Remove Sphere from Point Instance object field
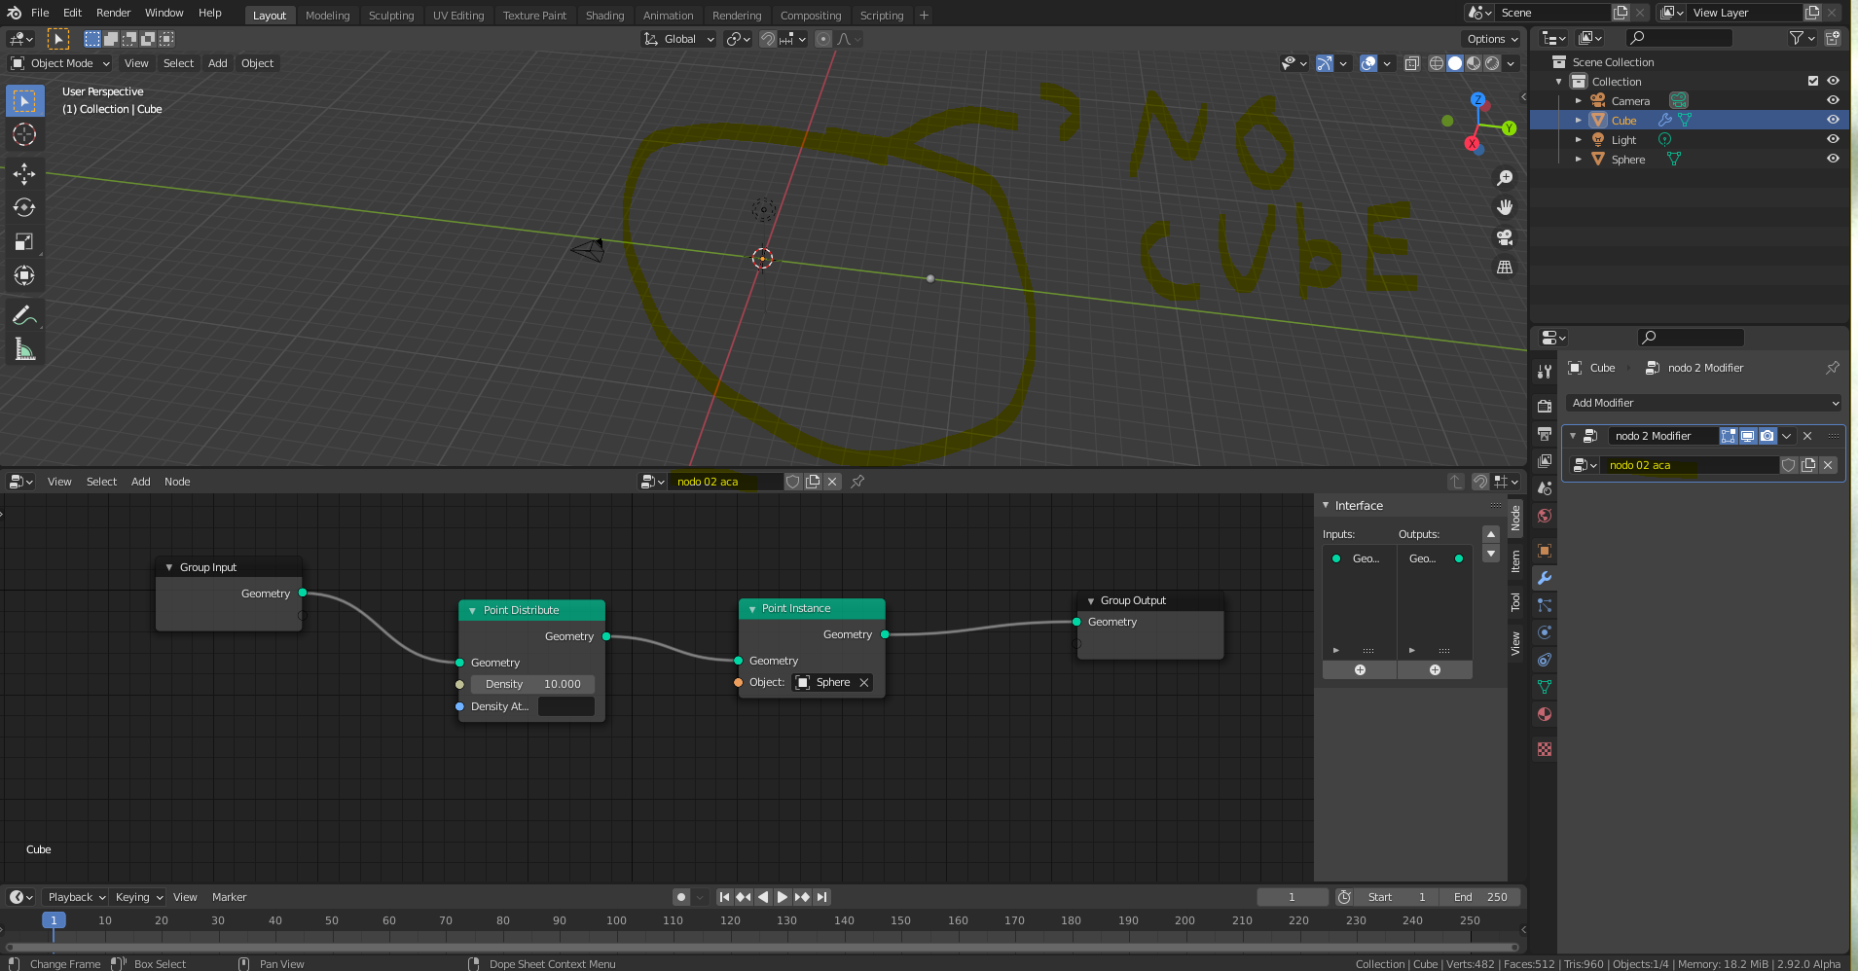This screenshot has height=971, width=1858. pos(863,682)
